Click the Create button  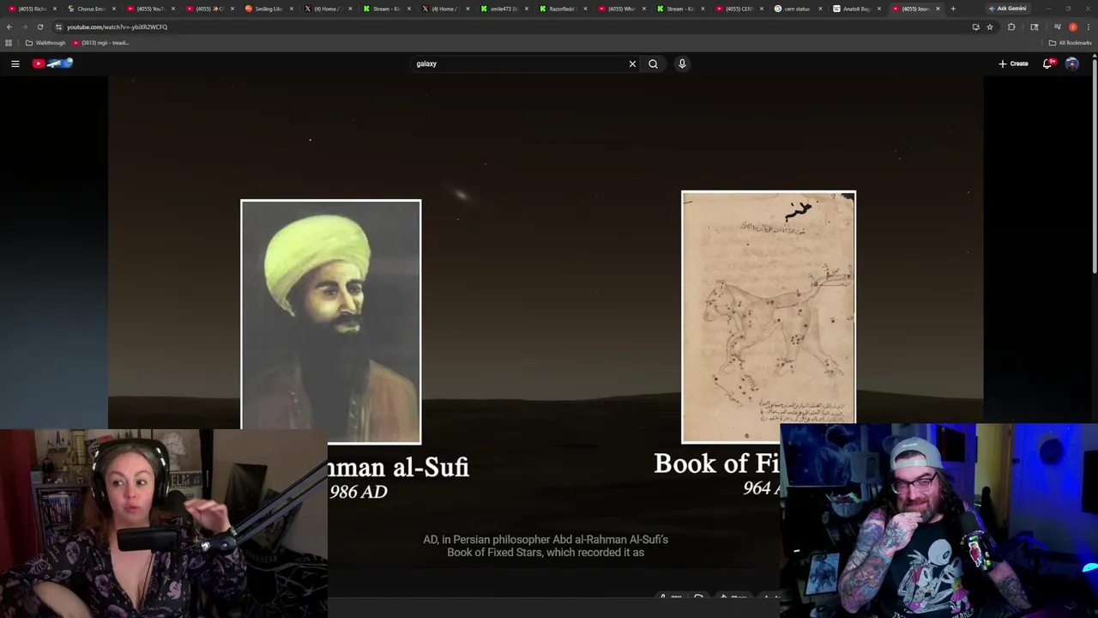tap(1013, 64)
